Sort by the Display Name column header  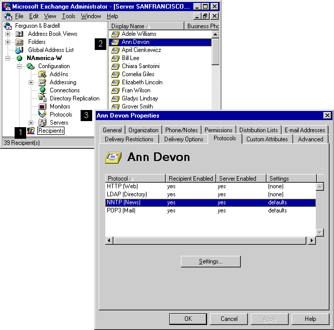pos(146,26)
